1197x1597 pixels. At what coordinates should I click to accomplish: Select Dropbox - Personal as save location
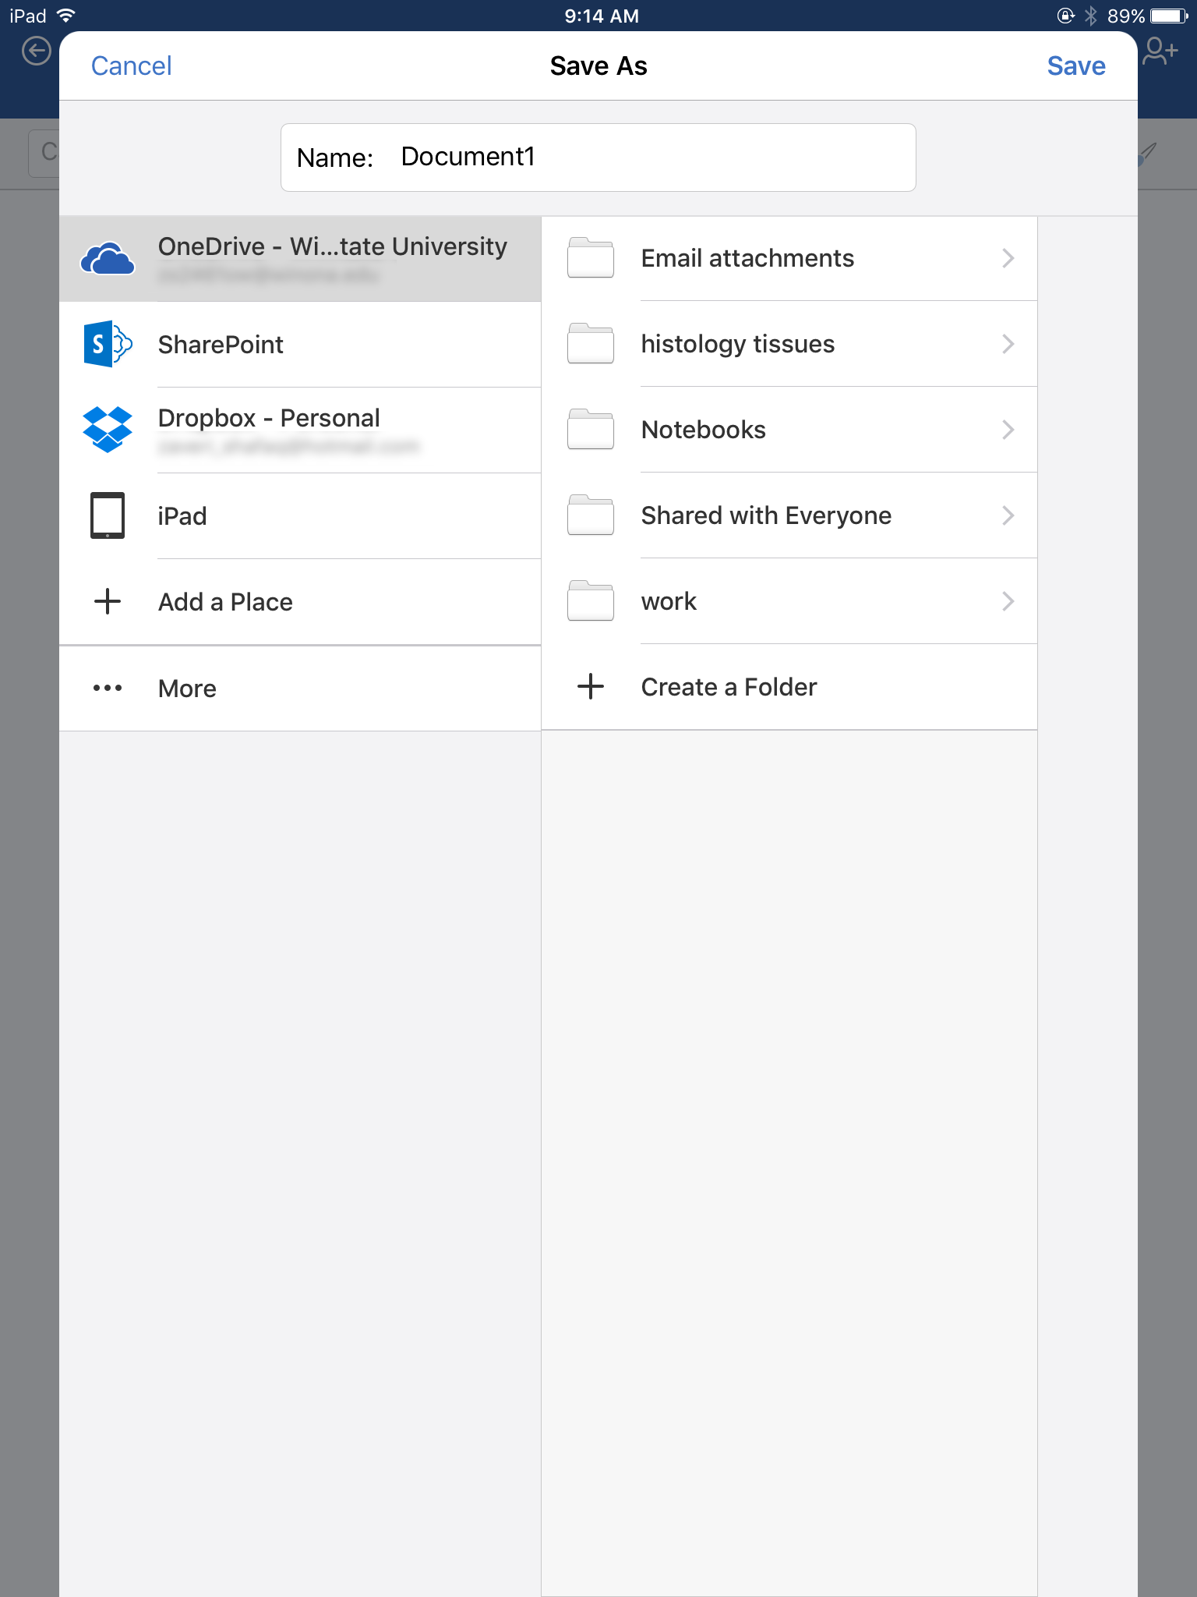coord(269,419)
